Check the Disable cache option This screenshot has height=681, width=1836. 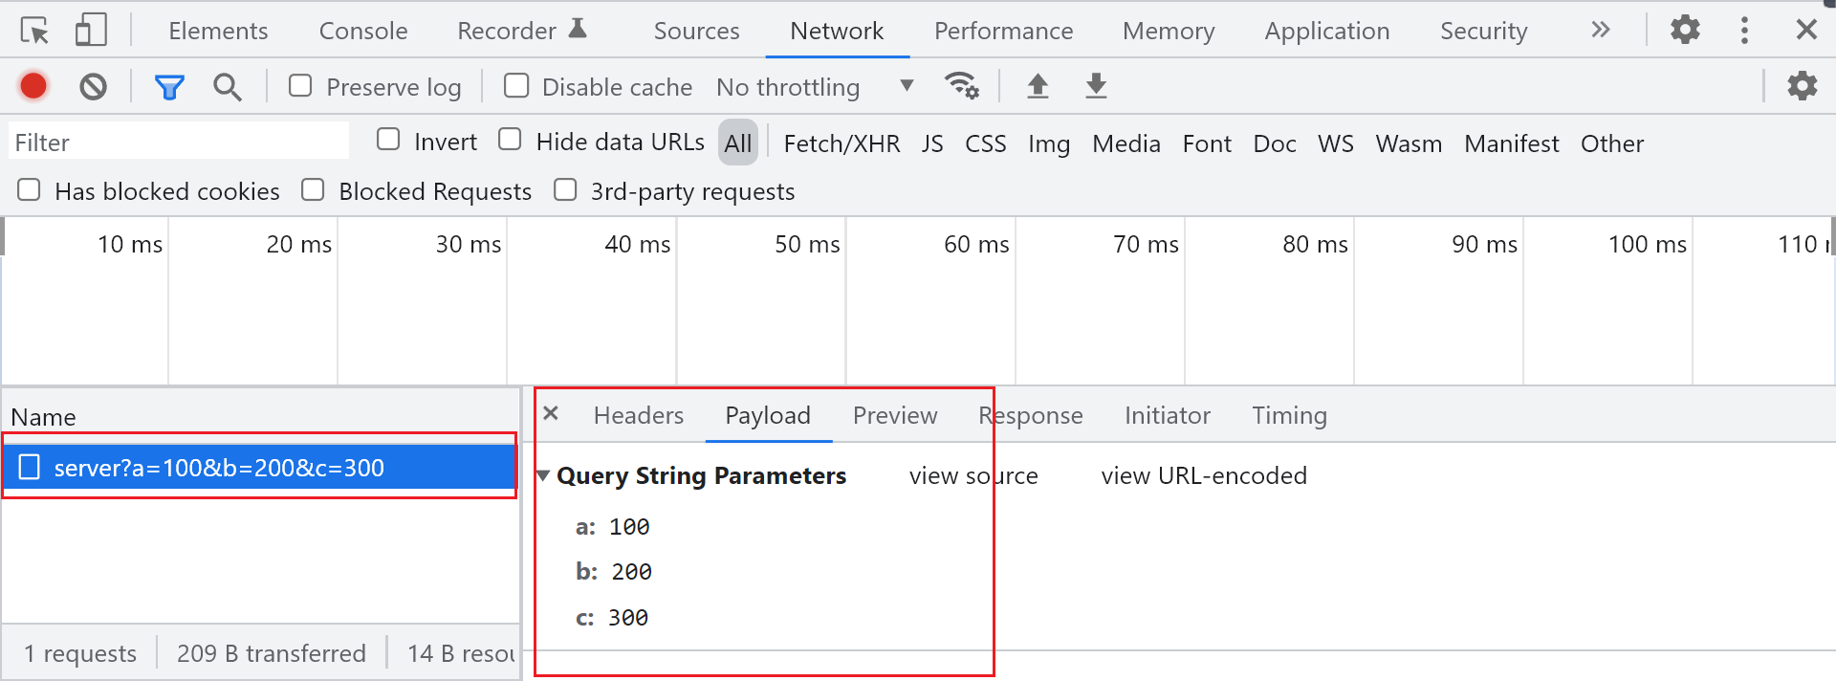tap(516, 86)
